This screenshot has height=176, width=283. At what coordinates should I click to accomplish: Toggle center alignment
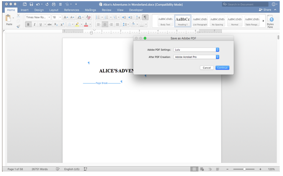tap(105, 24)
